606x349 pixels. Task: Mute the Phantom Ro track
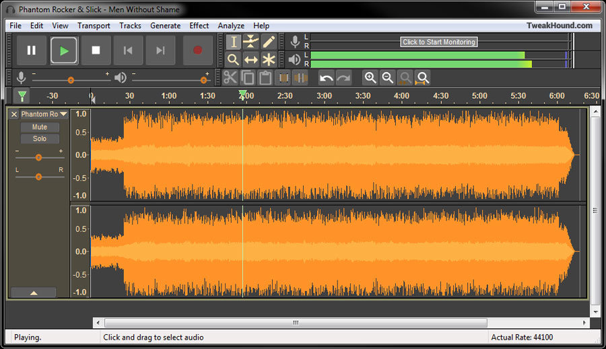(x=40, y=127)
